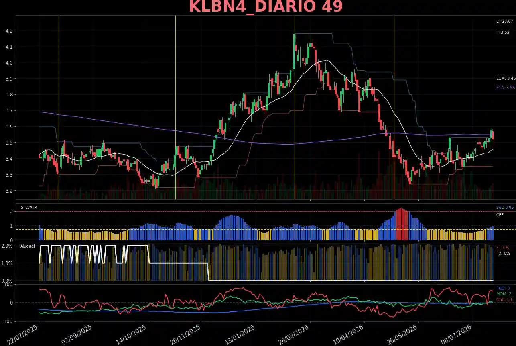Click the blue 'TND: 0' label
516x346 pixels.
click(503, 288)
